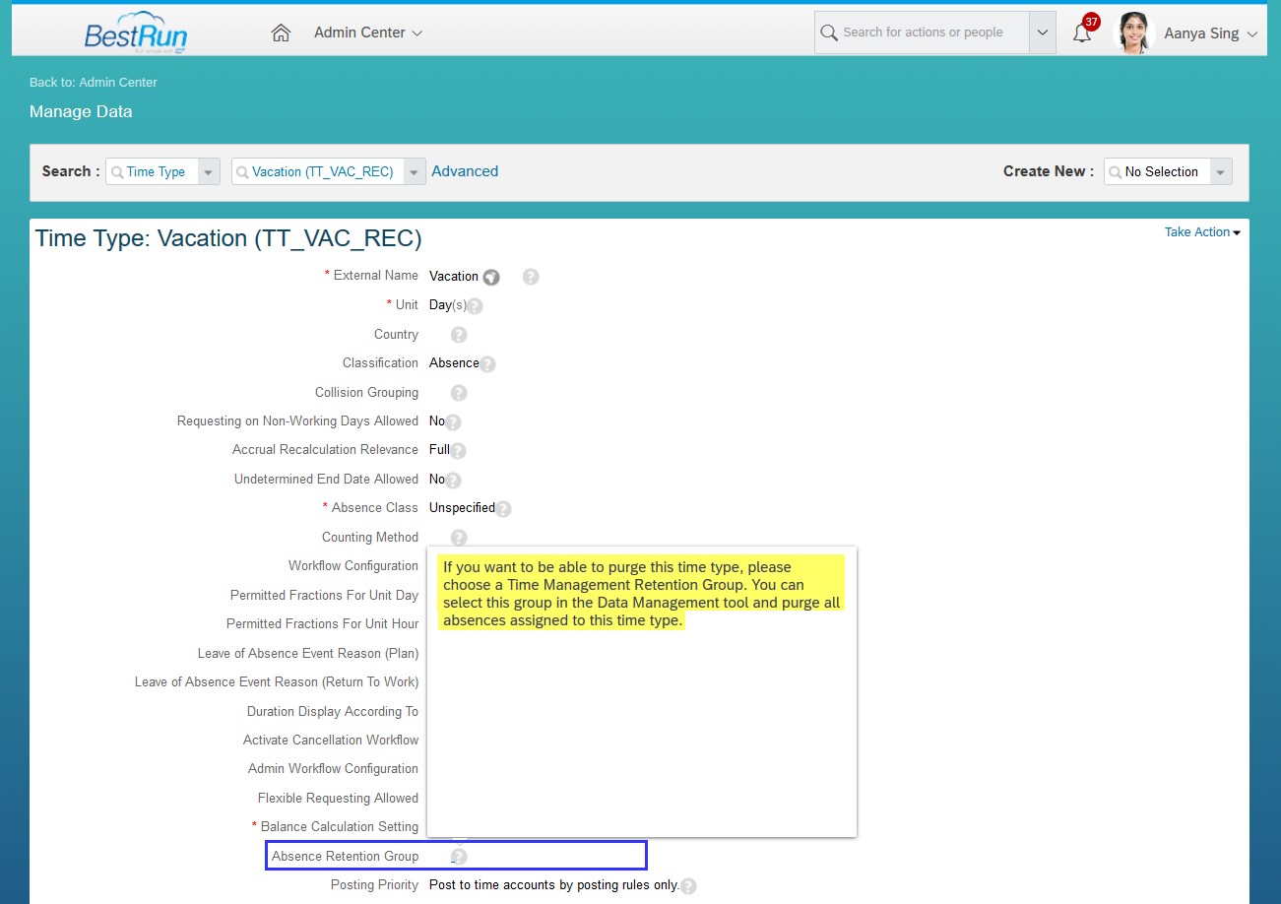The height and width of the screenshot is (904, 1281).
Task: Click the Duration Display According To label
Action: (333, 712)
